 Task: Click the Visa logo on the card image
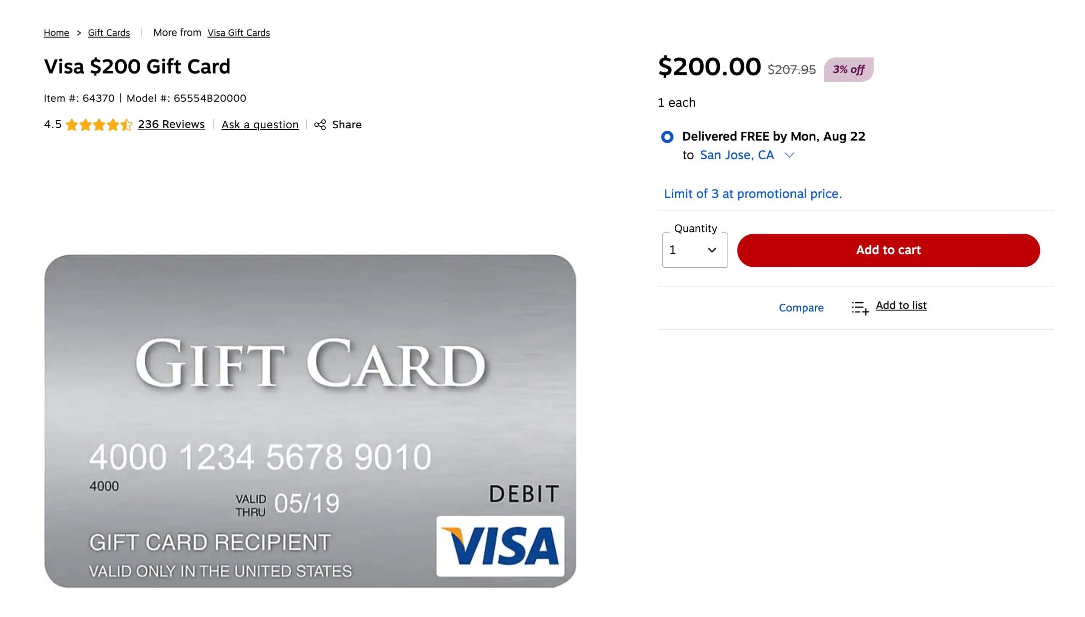tap(500, 546)
